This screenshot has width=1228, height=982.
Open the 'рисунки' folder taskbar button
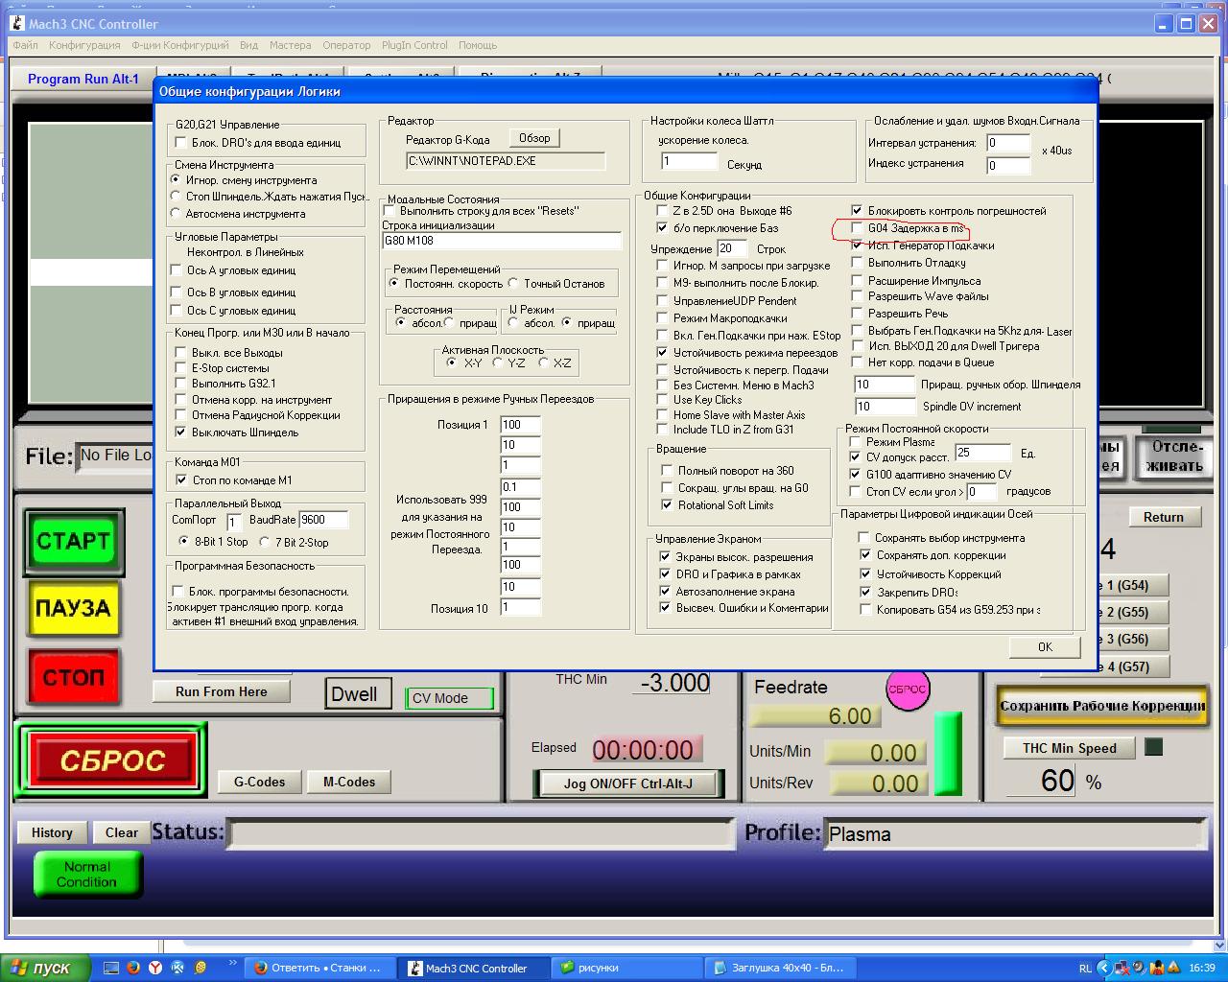(627, 969)
